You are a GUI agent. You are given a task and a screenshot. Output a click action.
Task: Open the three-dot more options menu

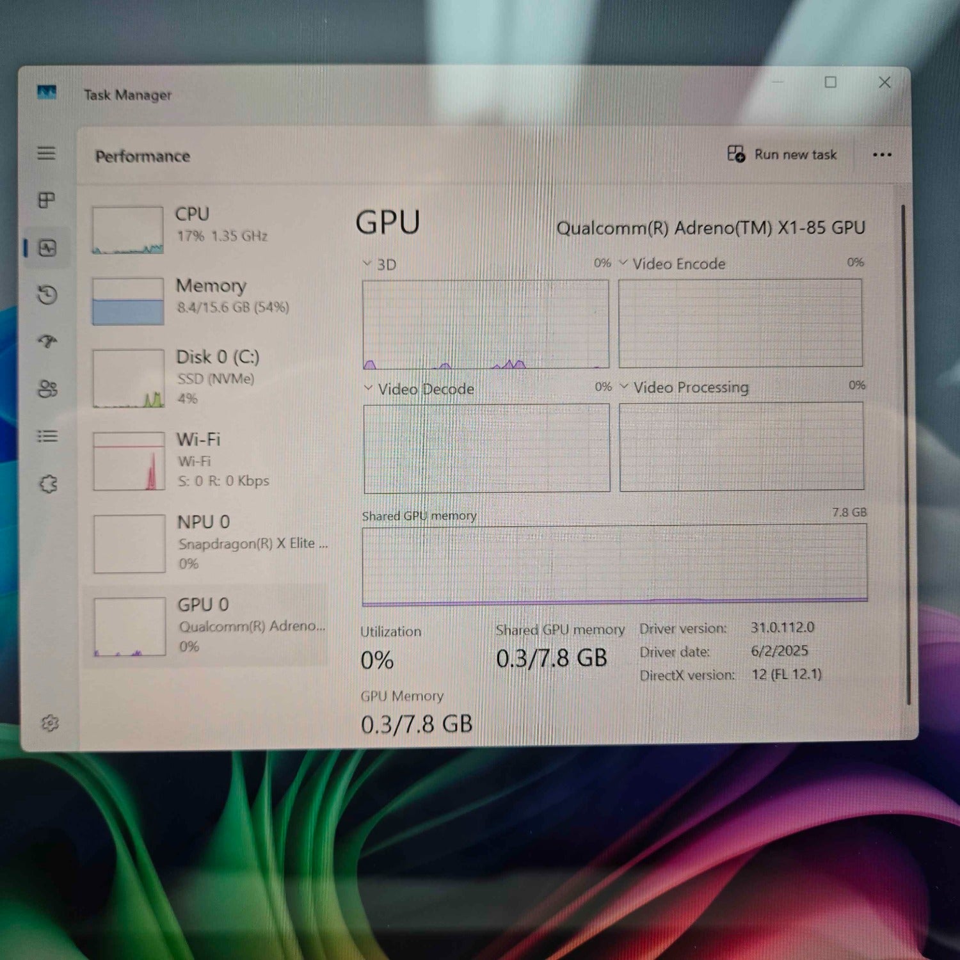pos(882,154)
